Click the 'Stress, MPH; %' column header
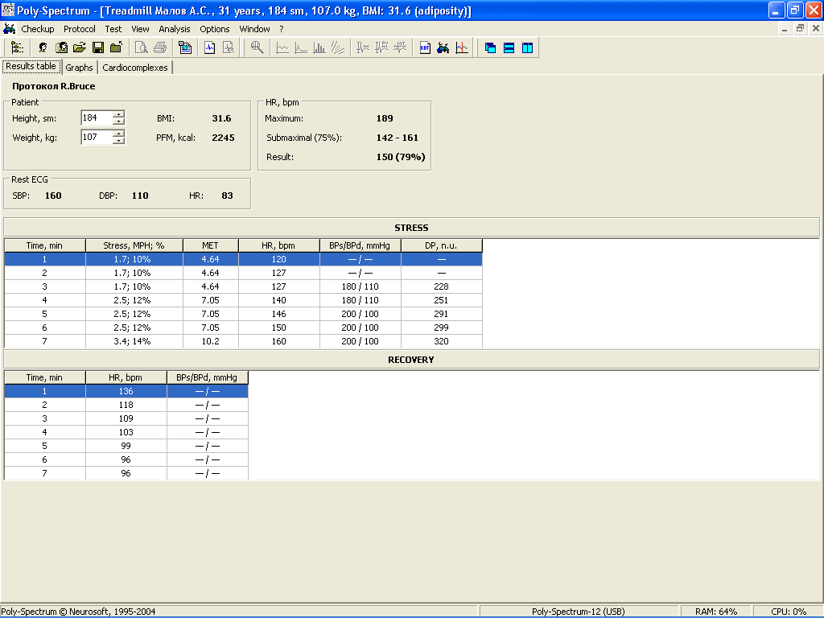This screenshot has height=618, width=824. (134, 245)
